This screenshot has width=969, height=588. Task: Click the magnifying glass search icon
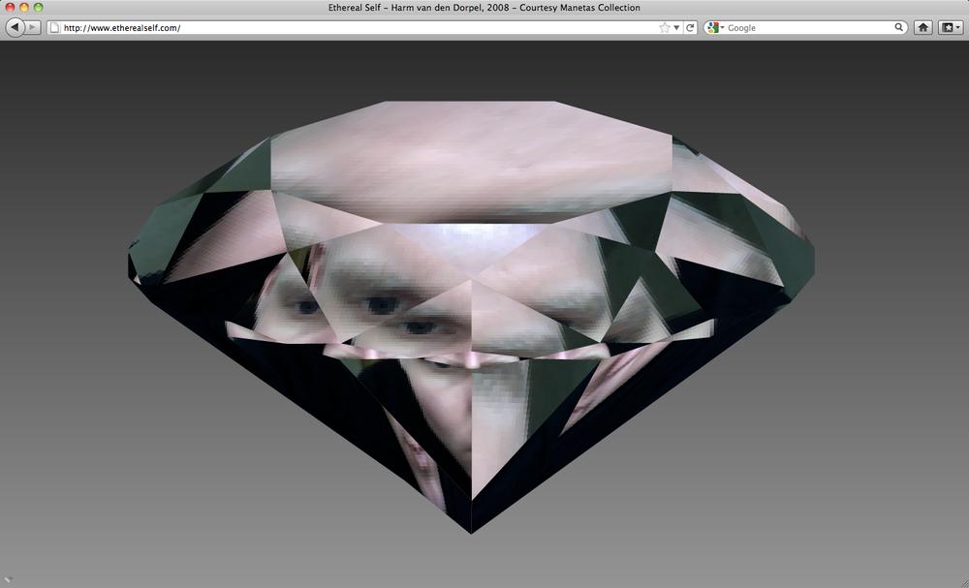pyautogui.click(x=899, y=27)
